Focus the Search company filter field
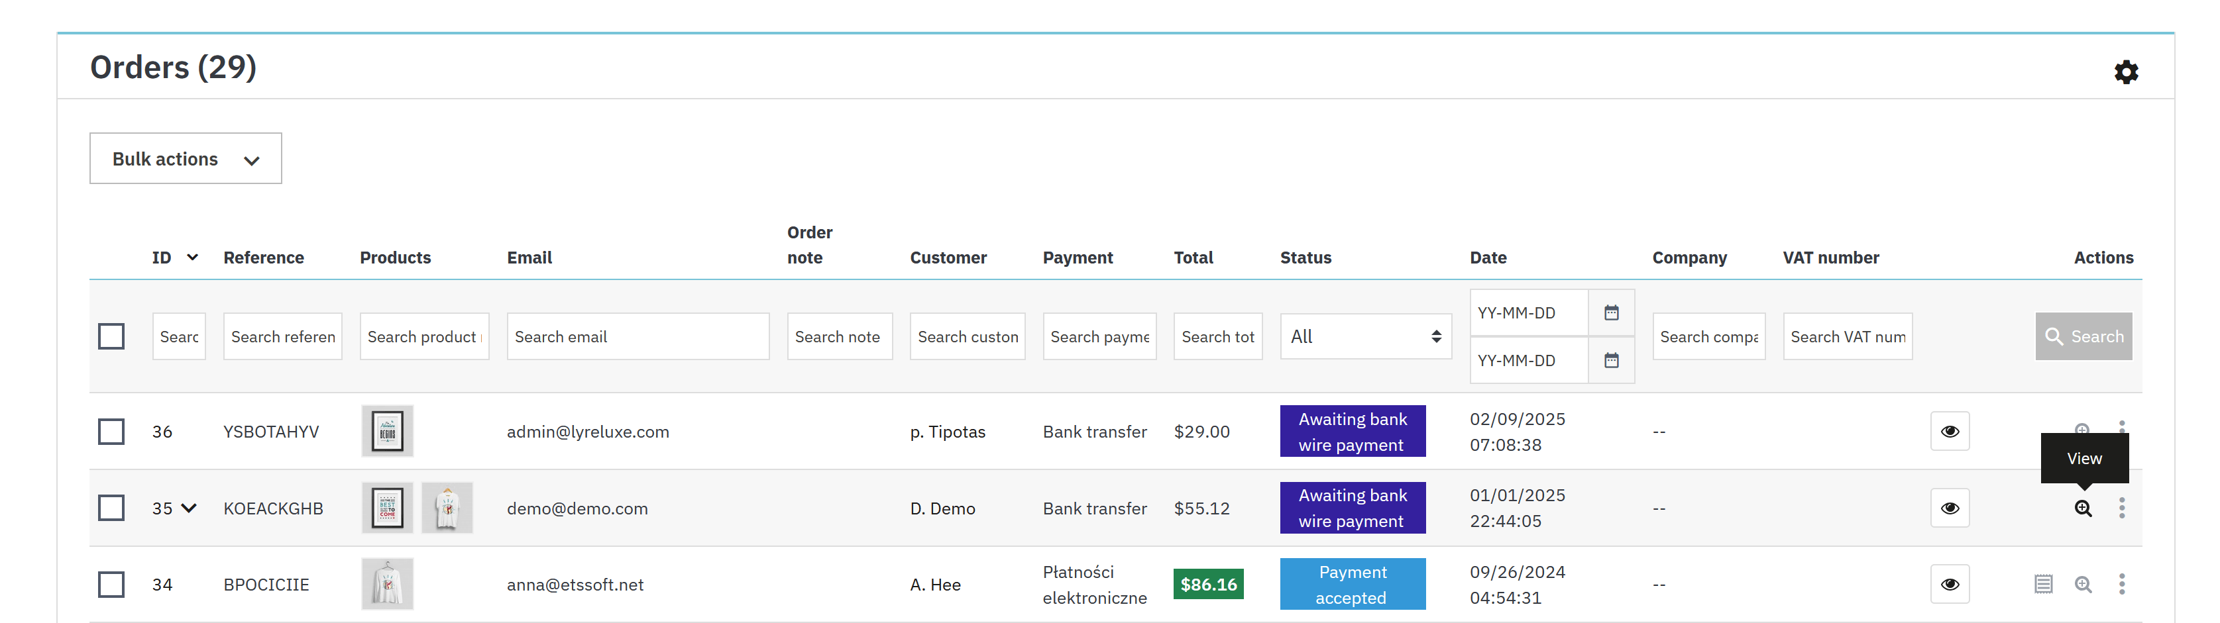The image size is (2220, 623). click(1709, 336)
